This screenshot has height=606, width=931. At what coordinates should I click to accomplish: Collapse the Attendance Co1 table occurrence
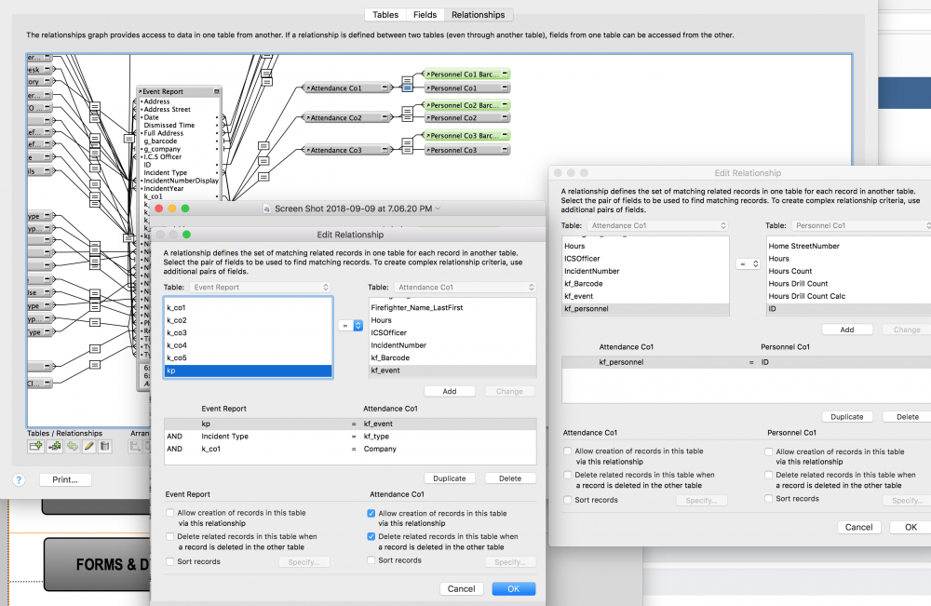point(385,88)
